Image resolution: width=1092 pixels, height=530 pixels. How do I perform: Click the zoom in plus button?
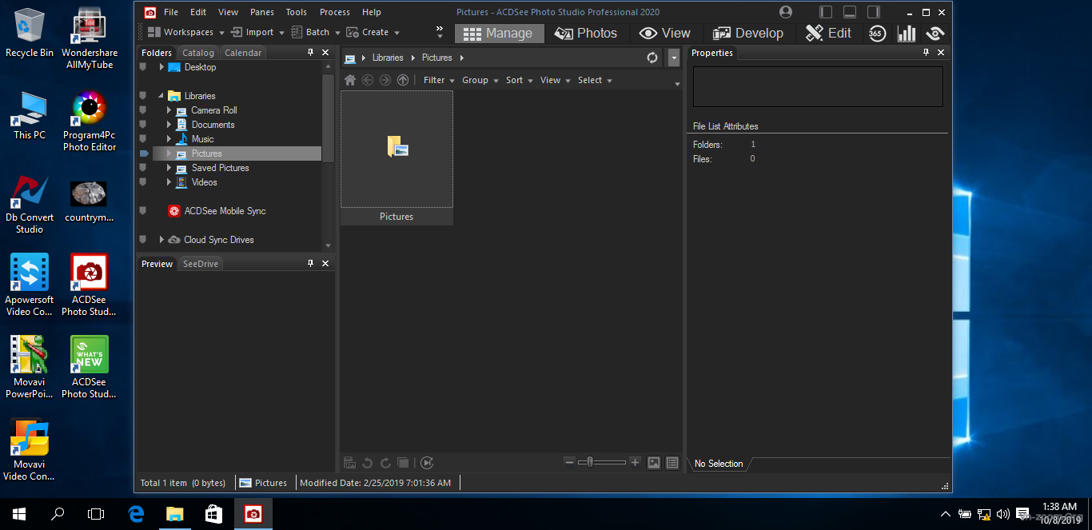coord(635,462)
